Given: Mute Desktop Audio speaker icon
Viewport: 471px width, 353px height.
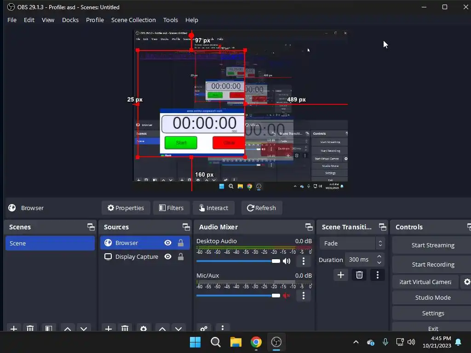Looking at the screenshot, I should 287,261.
